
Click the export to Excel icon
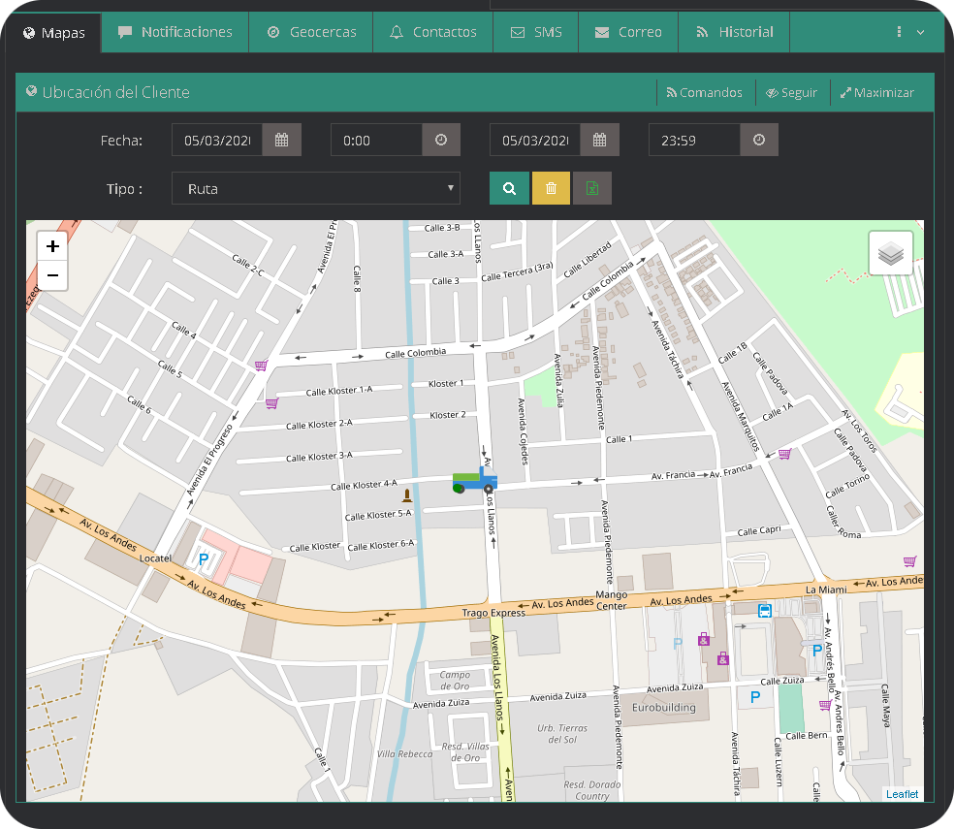click(591, 187)
